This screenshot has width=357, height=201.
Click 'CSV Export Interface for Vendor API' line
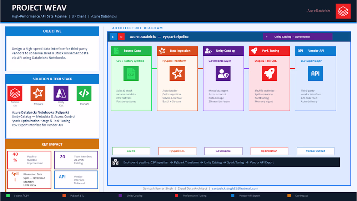coord(37,125)
